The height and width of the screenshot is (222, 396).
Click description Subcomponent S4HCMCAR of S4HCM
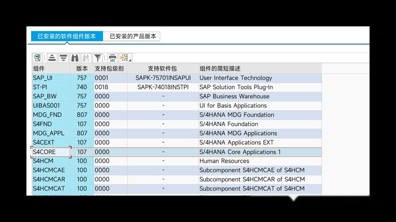(260, 179)
